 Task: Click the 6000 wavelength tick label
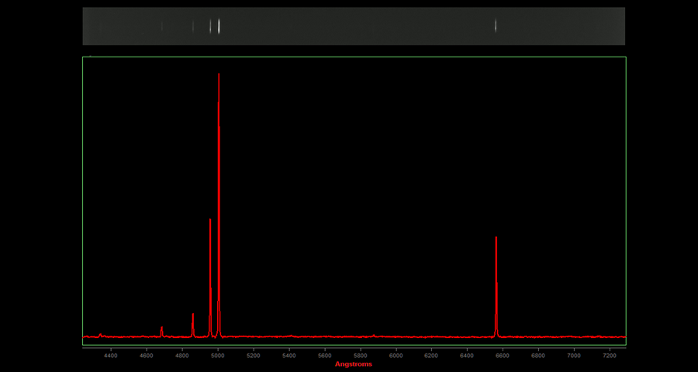(396, 355)
